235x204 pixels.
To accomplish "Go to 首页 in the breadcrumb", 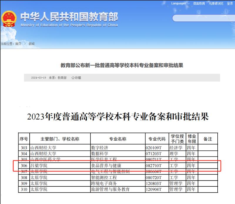I will click(18, 44).
